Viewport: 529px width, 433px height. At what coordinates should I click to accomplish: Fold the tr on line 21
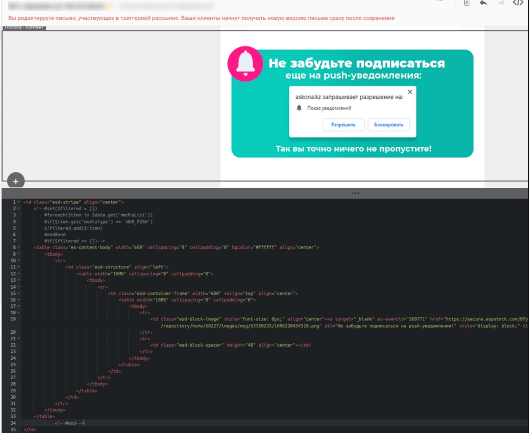19,339
